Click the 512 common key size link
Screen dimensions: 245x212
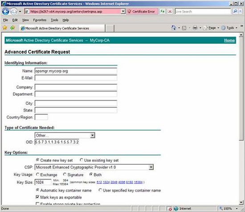click(99, 182)
